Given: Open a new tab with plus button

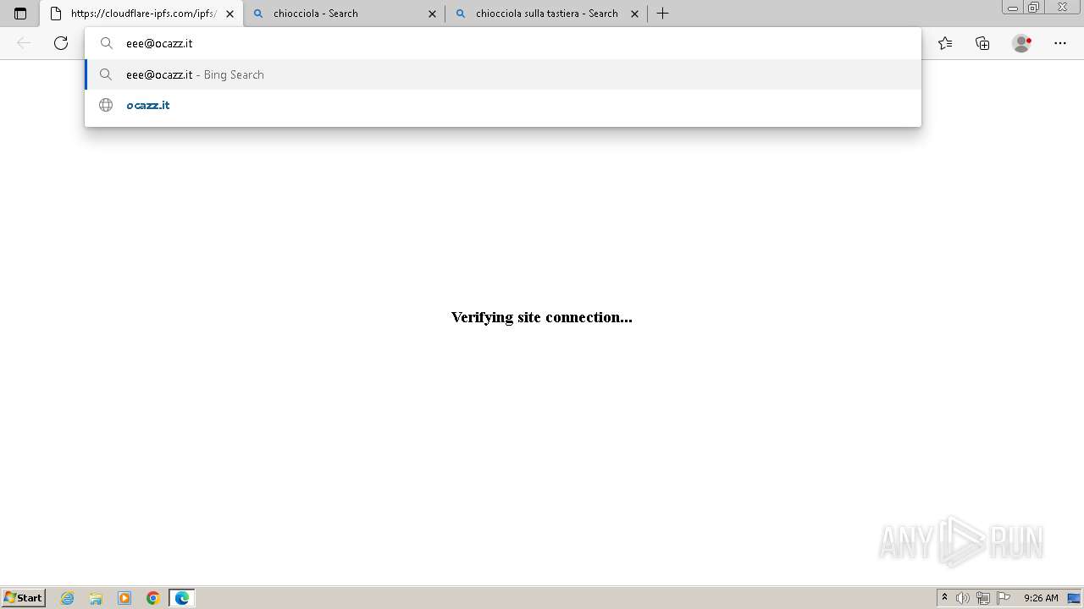Looking at the screenshot, I should click(663, 14).
